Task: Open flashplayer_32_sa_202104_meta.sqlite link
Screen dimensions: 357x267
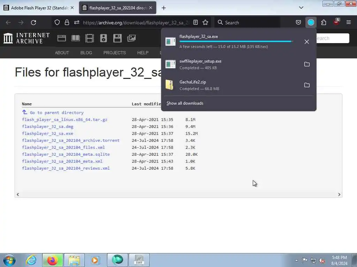Action: (x=66, y=154)
